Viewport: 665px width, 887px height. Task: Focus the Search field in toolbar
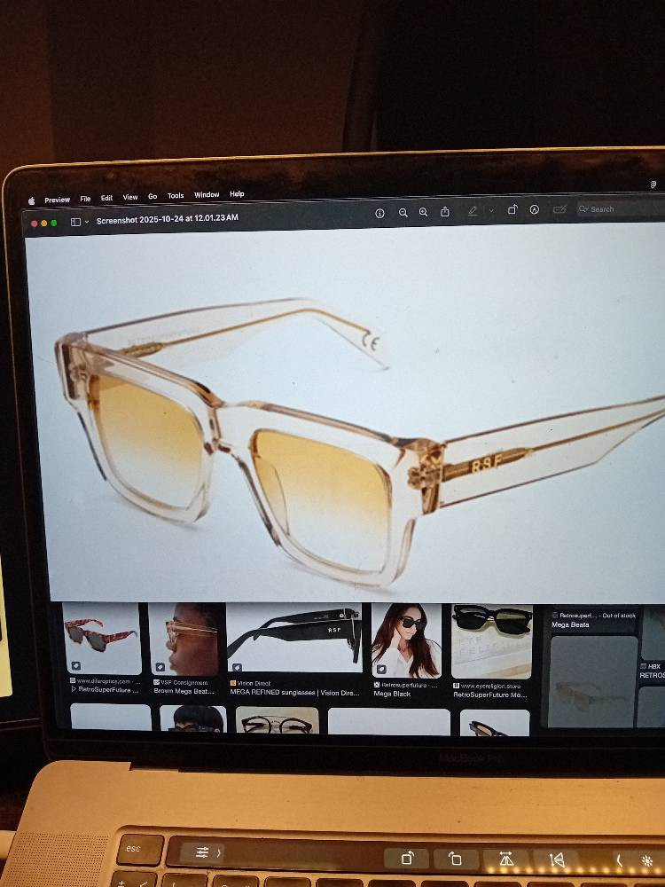[621, 208]
